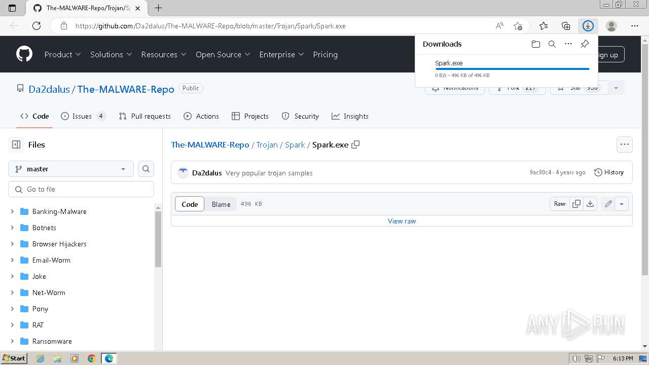Screen dimensions: 649x365
Task: Refresh the page in browser
Action: click(x=37, y=26)
